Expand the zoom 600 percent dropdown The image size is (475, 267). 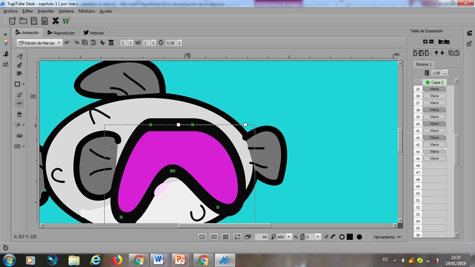[x=289, y=237]
